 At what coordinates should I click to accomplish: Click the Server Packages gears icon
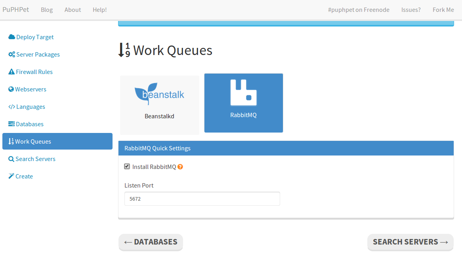coord(12,54)
